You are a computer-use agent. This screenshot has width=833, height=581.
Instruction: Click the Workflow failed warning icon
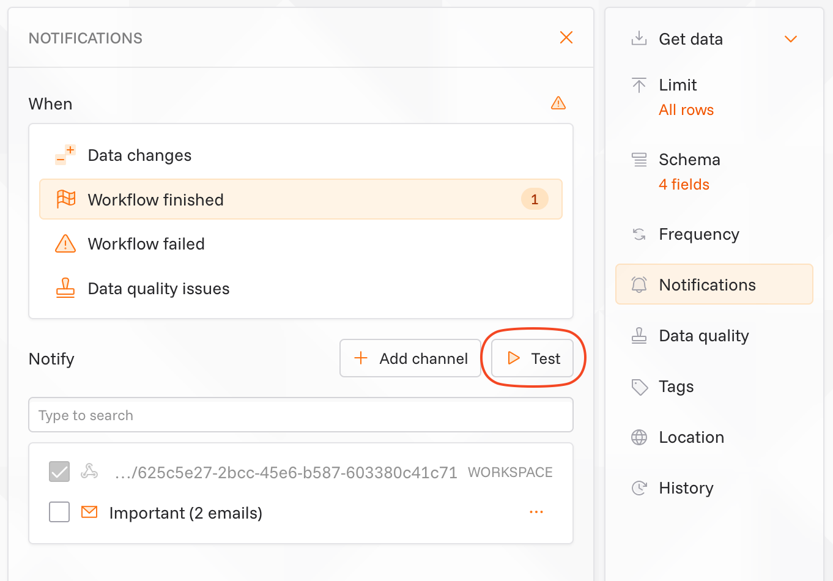click(65, 244)
